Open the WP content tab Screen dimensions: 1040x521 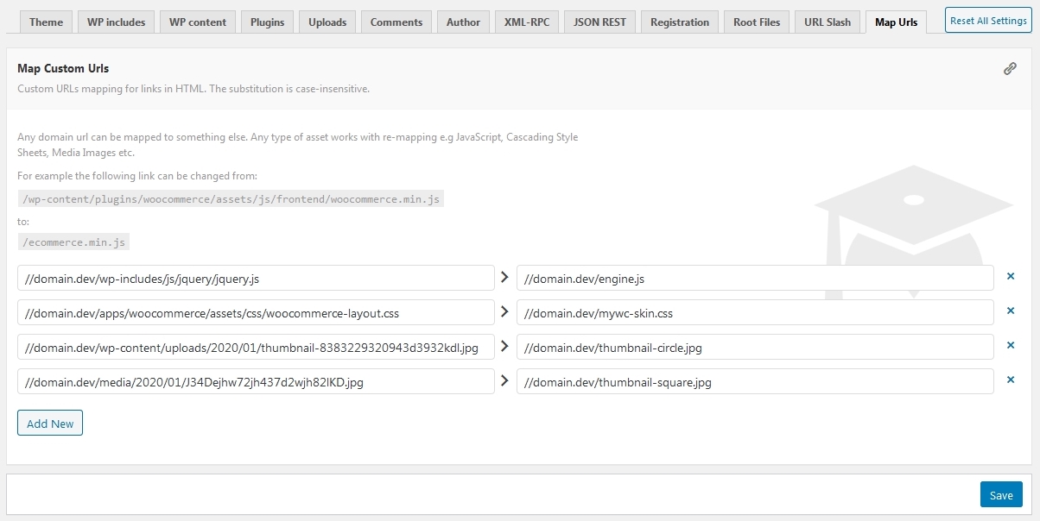(198, 22)
